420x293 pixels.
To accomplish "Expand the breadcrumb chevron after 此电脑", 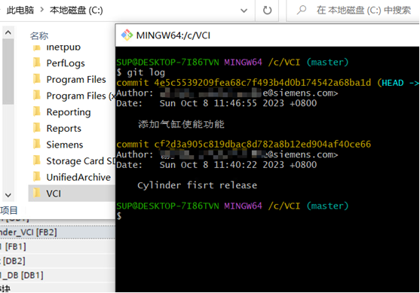I will pos(41,10).
